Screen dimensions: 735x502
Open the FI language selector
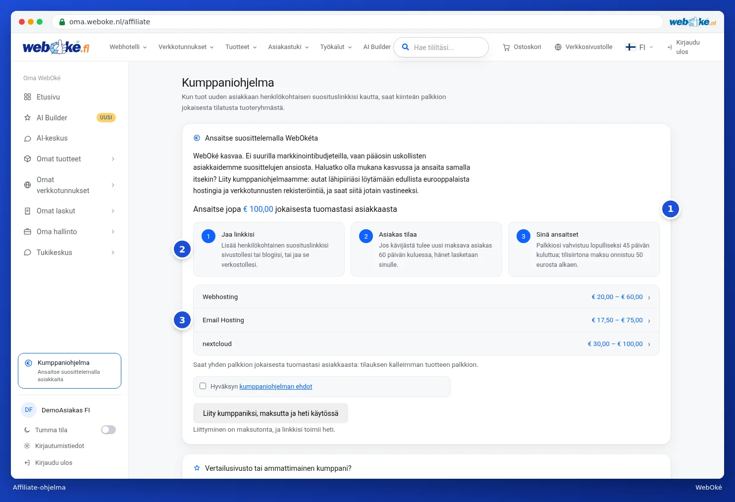[639, 47]
